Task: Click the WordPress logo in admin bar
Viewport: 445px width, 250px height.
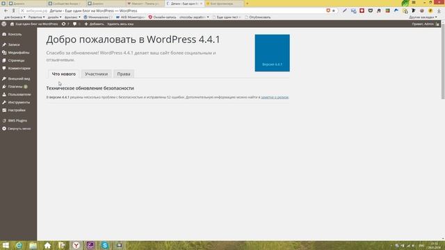Action: (x=4, y=24)
